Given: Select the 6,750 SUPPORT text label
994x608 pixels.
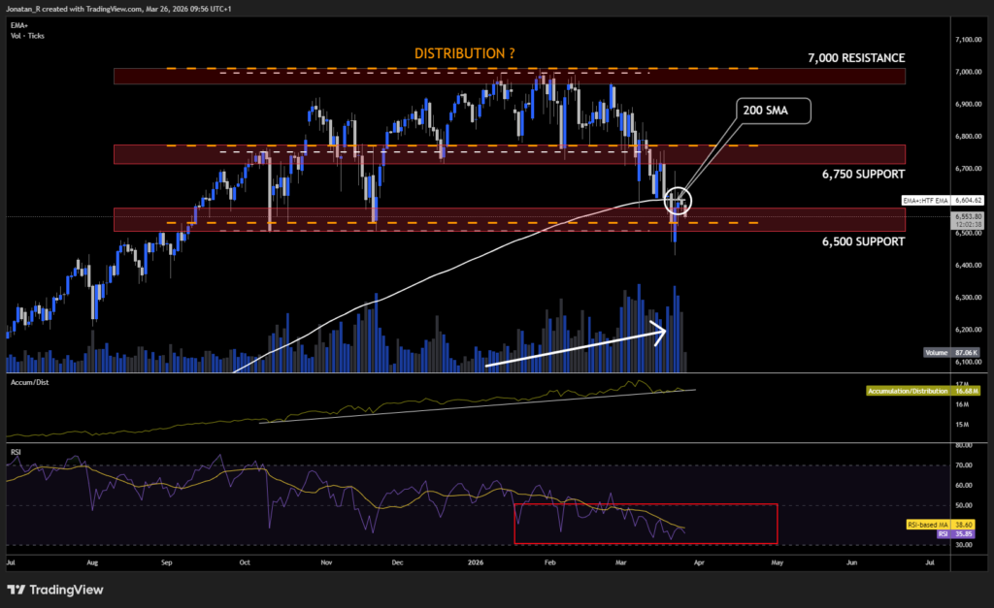Looking at the screenshot, I should (858, 174).
